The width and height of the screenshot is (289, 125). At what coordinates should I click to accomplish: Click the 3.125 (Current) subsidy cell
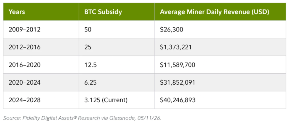117,100
